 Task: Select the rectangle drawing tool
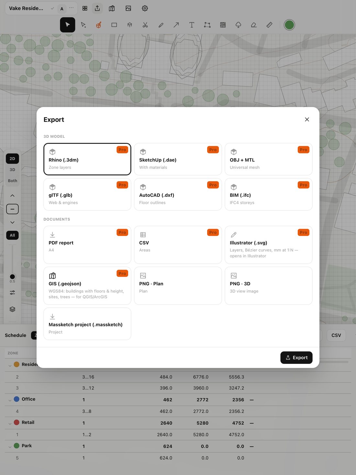coord(114,25)
